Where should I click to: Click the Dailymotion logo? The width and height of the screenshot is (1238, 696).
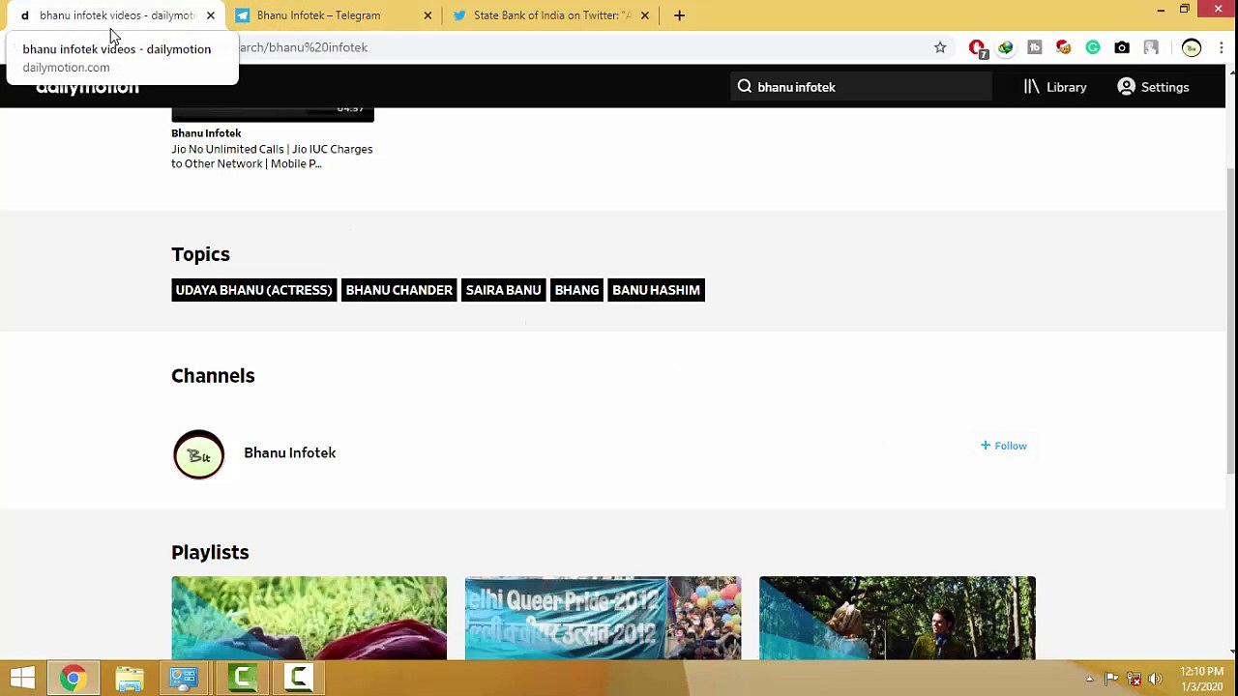click(x=88, y=89)
